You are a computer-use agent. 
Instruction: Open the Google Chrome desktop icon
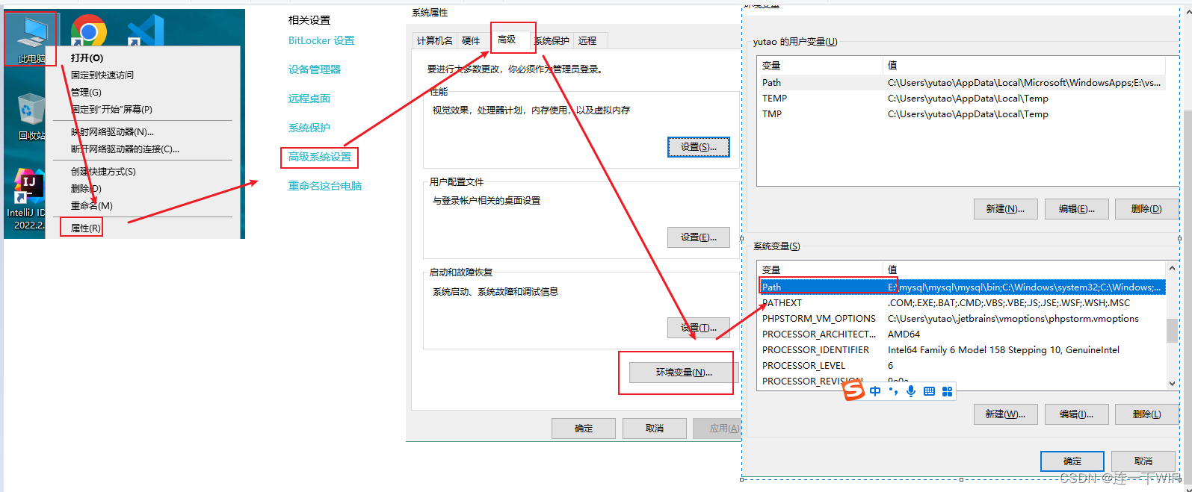click(89, 31)
